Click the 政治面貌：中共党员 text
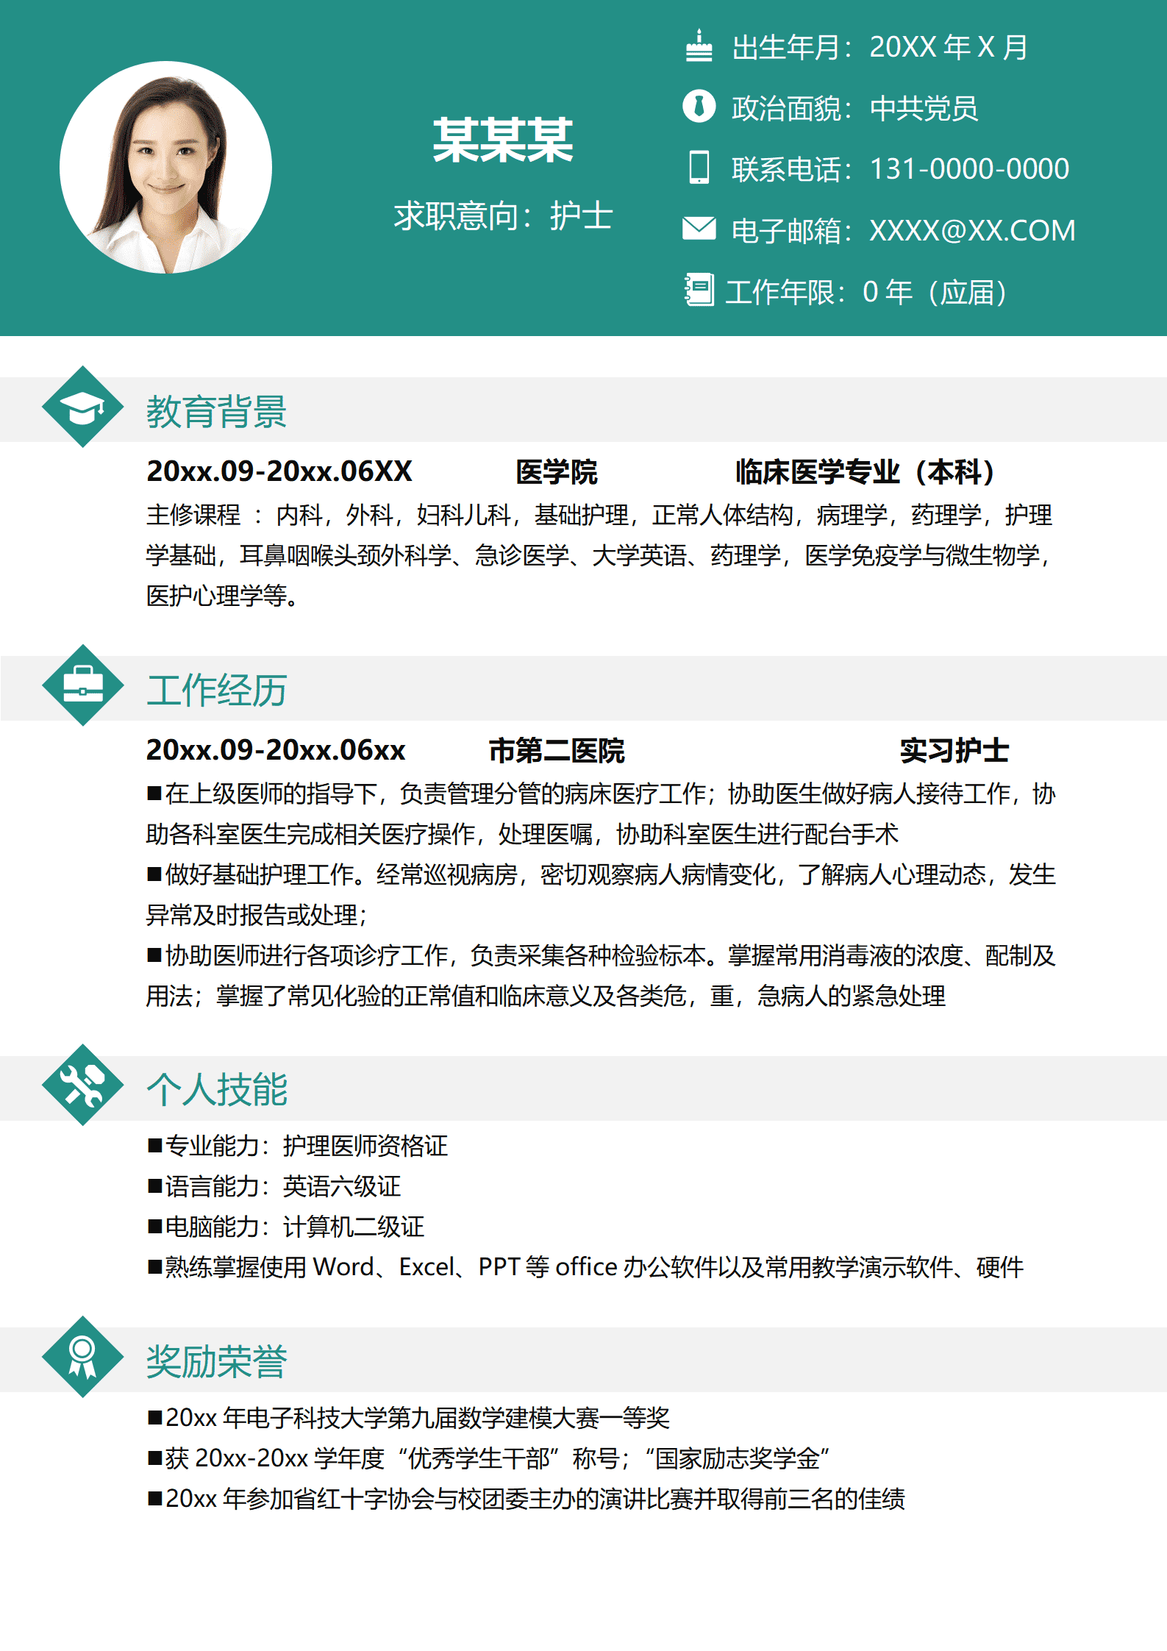The width and height of the screenshot is (1167, 1651). click(x=854, y=108)
